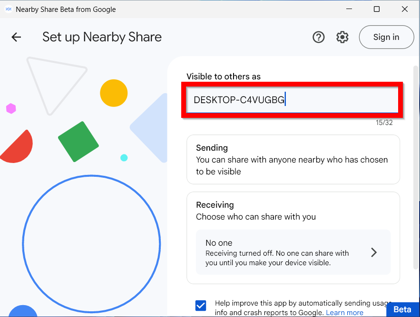Maximize the Nearby Share window
The height and width of the screenshot is (317, 420).
click(377, 9)
